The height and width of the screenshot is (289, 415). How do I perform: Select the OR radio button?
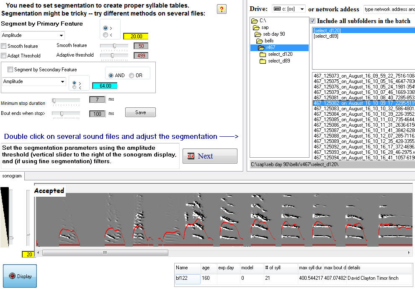[131, 76]
